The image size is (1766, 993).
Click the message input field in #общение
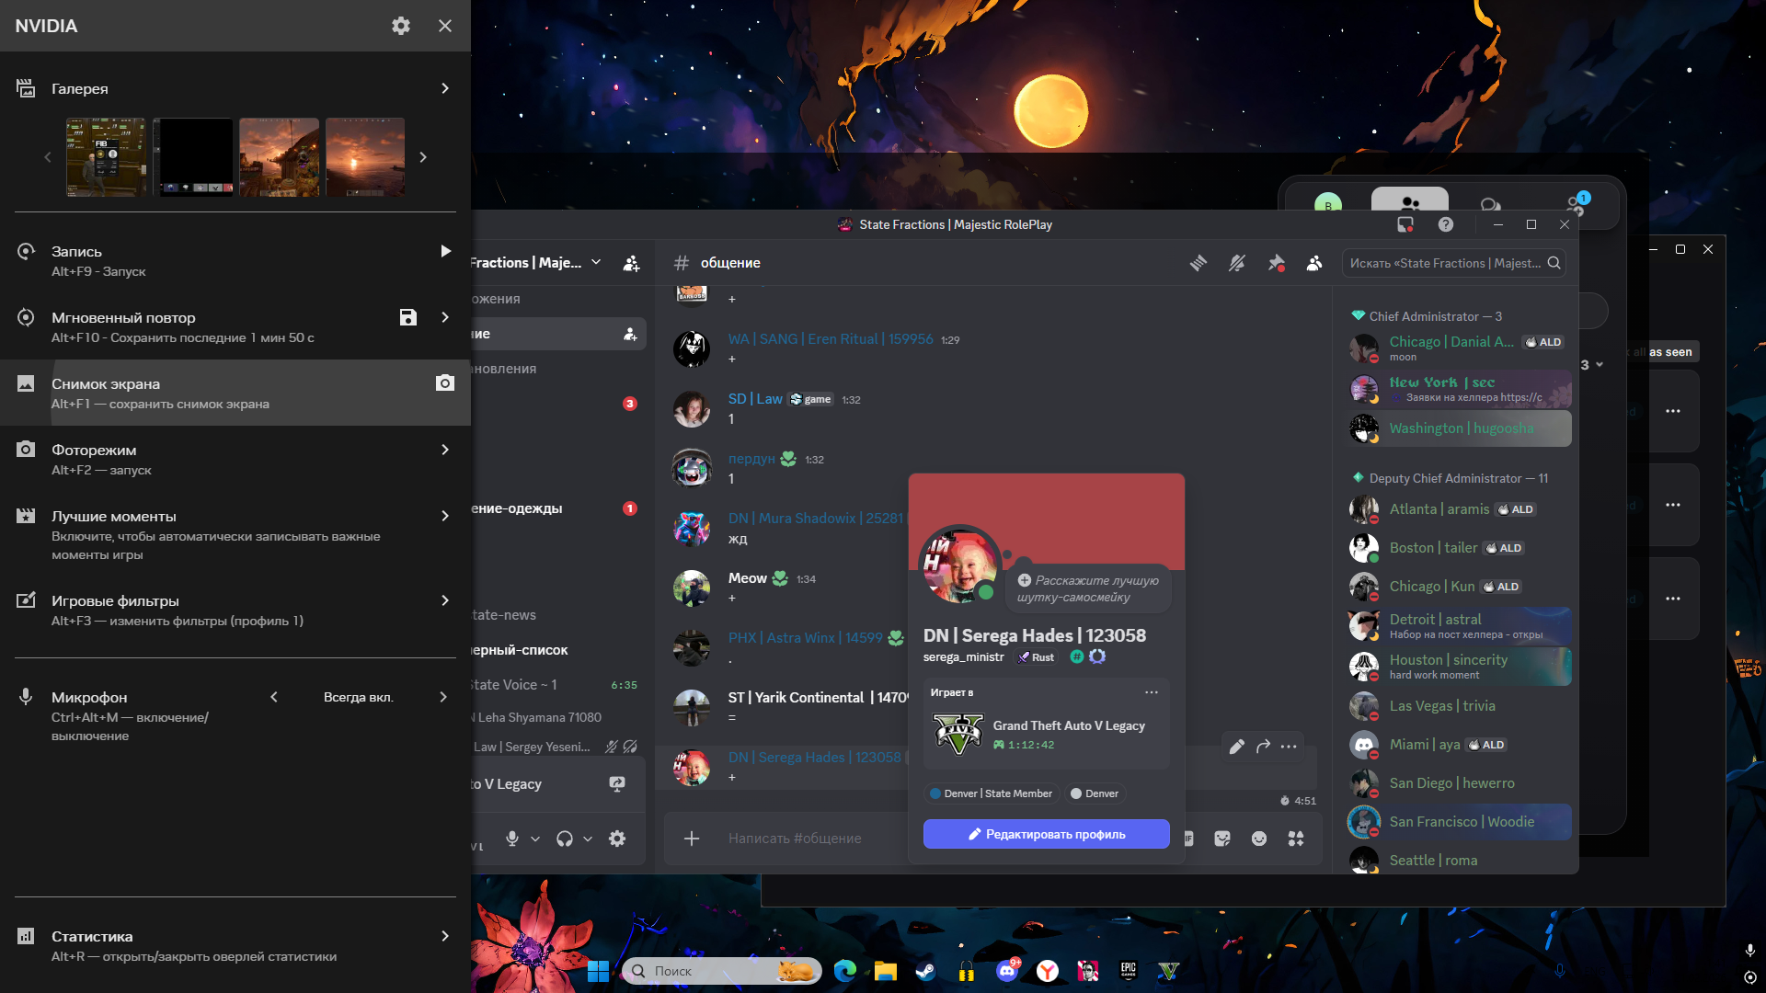click(x=795, y=839)
